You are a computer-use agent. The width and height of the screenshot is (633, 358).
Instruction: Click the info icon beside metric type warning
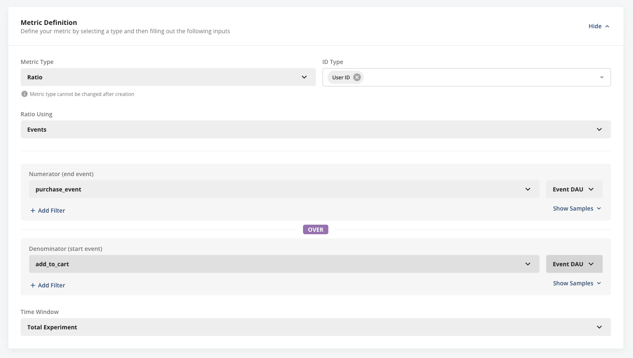(x=24, y=94)
